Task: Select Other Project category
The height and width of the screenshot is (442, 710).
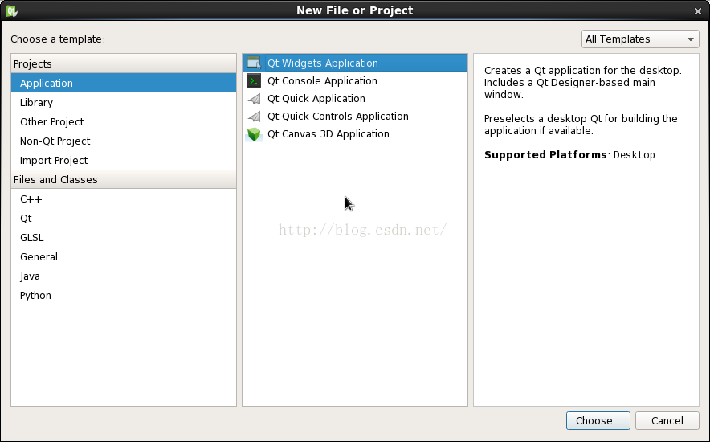Action: (124, 122)
